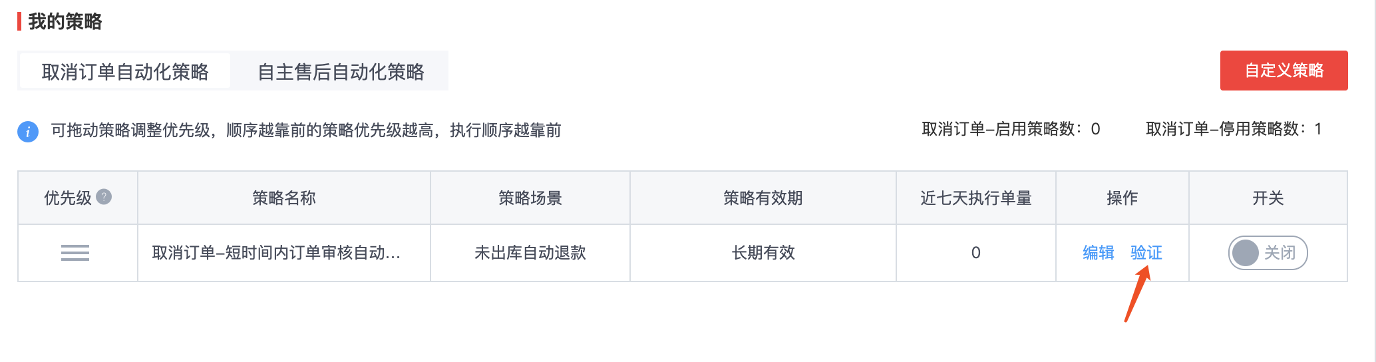Open the 验证 link for the strategy
This screenshot has width=1376, height=362.
point(1146,253)
